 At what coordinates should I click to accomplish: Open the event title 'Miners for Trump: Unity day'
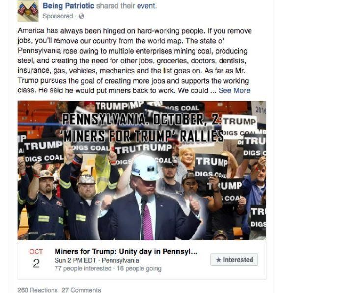coord(126,251)
